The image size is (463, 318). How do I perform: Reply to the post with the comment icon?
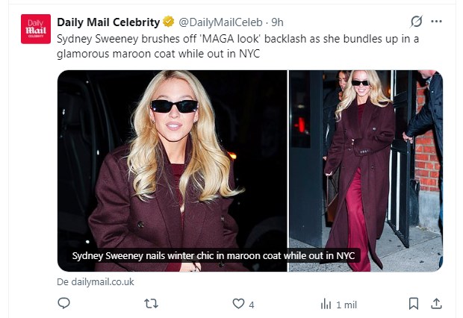tap(64, 304)
